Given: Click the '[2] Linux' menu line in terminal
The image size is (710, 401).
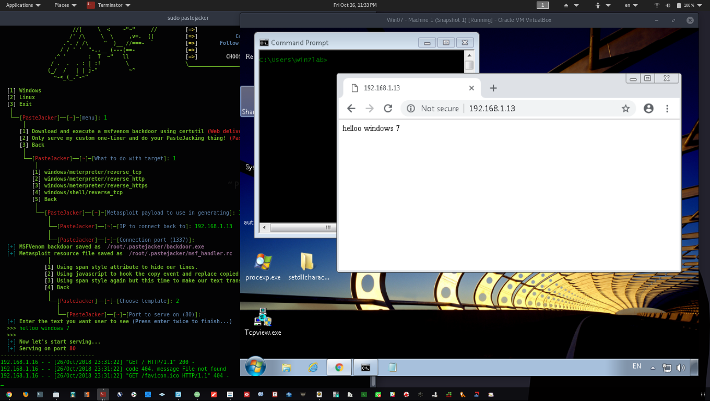Looking at the screenshot, I should click(21, 98).
